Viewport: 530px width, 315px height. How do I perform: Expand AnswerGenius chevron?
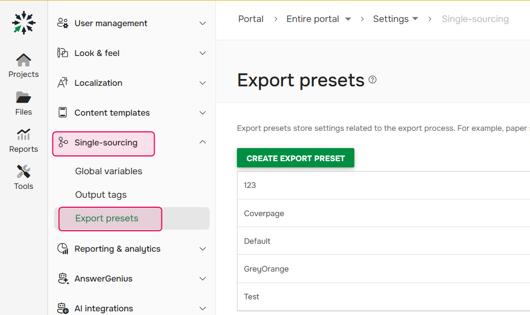pyautogui.click(x=202, y=278)
